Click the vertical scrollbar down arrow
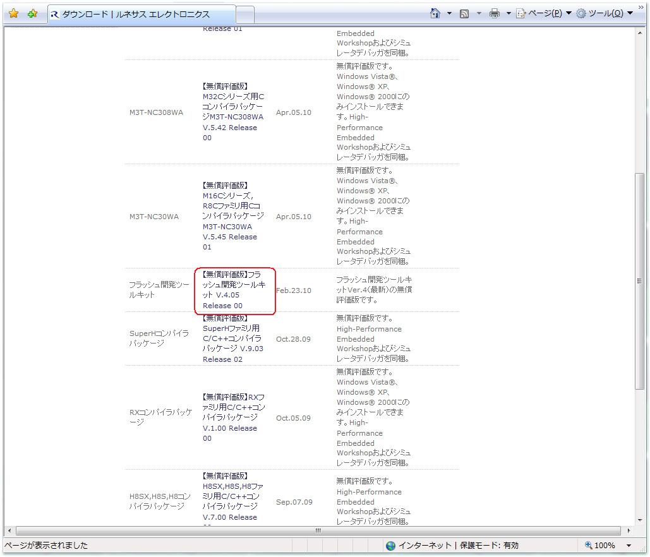650x557 pixels. pyautogui.click(x=639, y=519)
